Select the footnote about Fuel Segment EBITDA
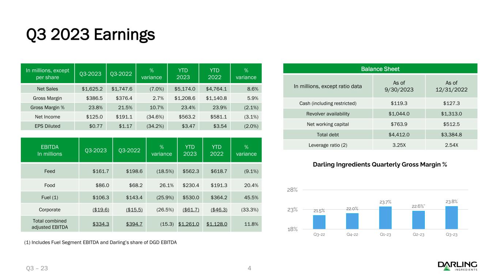This screenshot has height=280, width=499. [x=101, y=242]
